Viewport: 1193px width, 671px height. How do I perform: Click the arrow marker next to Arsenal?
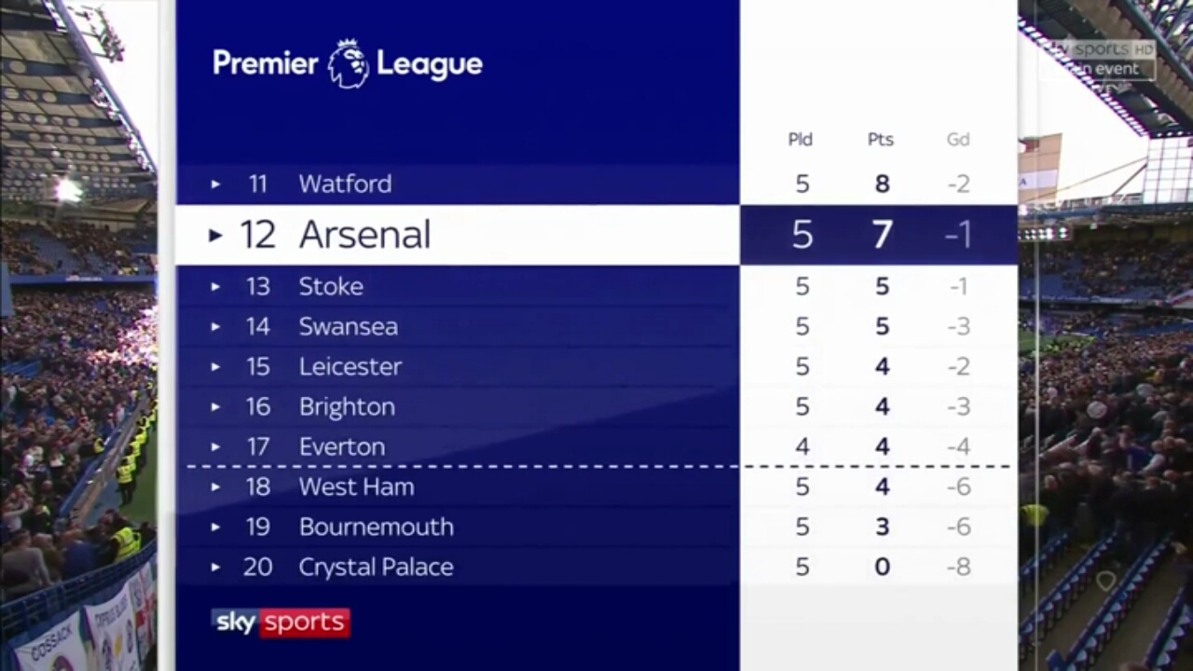(x=215, y=235)
